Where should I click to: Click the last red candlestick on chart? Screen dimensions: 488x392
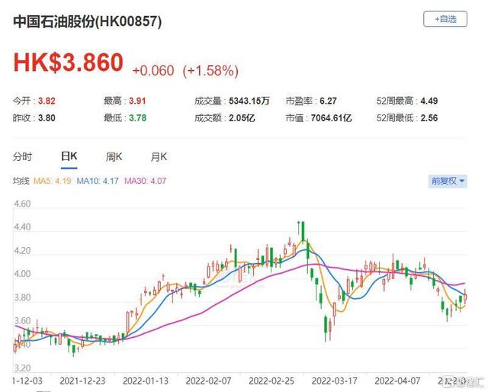tap(465, 297)
